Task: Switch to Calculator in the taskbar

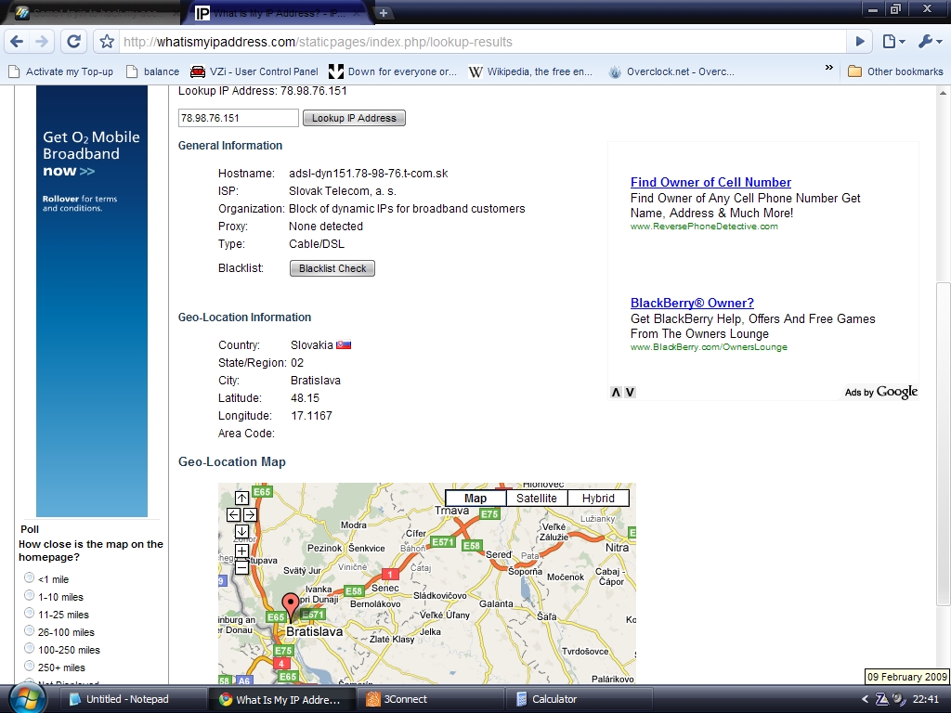Action: pos(579,699)
